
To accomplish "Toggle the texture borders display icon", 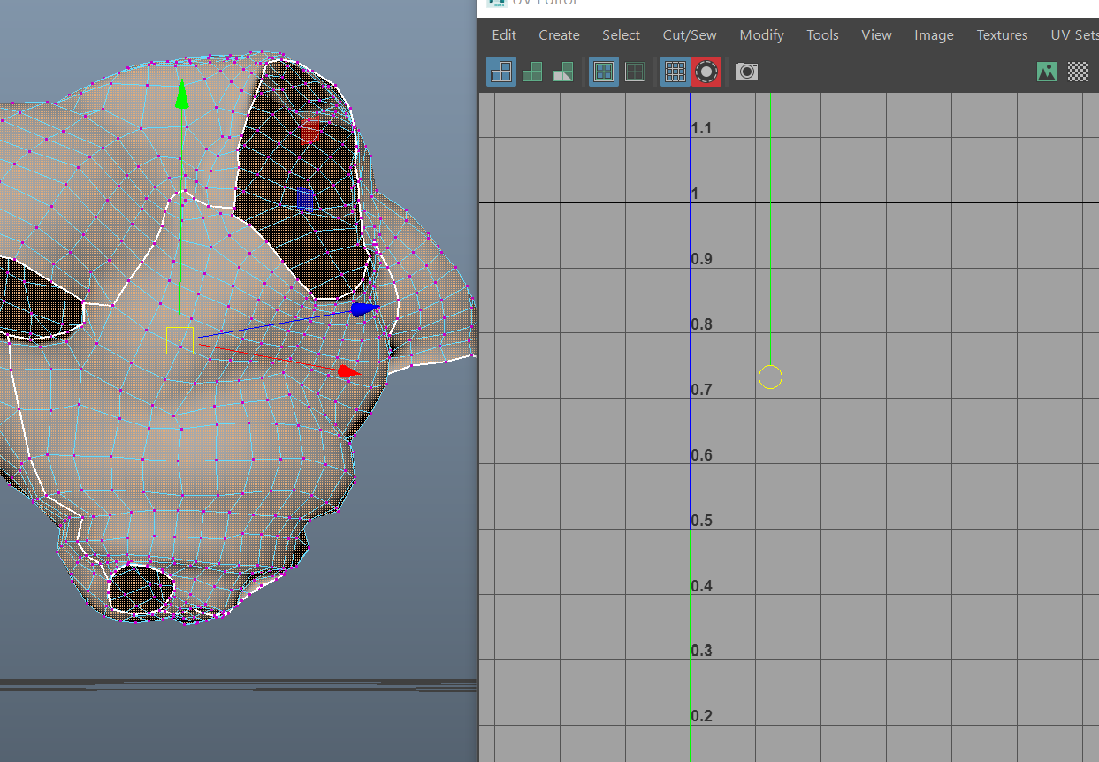I will [604, 72].
